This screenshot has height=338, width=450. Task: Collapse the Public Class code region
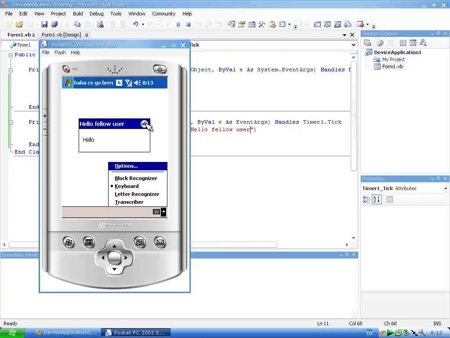[x=11, y=55]
